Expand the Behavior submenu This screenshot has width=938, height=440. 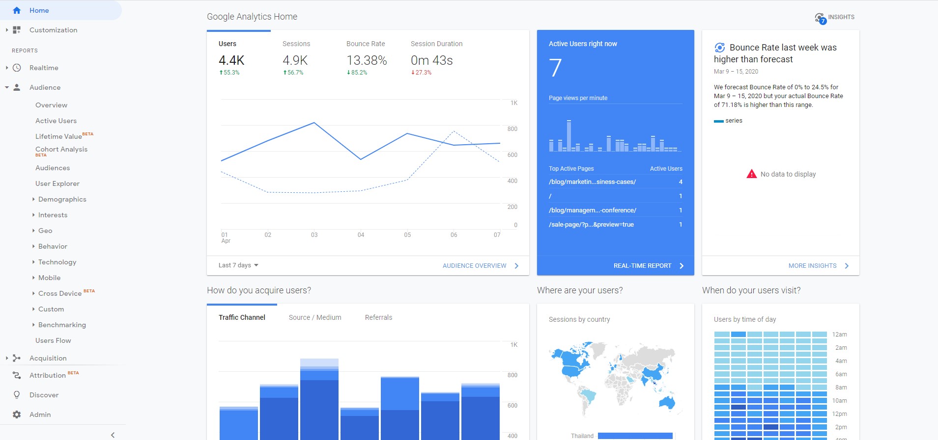coord(33,246)
